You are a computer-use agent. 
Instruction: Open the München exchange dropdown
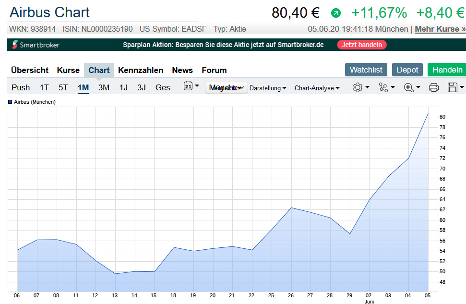[227, 88]
